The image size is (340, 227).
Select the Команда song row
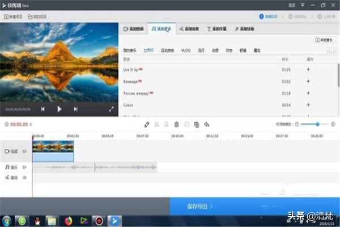[x=229, y=81]
